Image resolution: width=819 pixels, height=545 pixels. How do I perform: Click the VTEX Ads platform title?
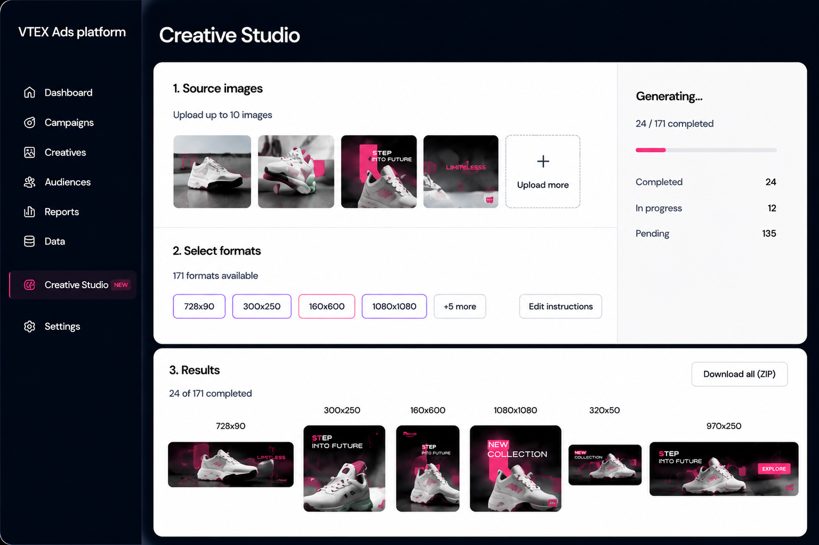(x=72, y=32)
